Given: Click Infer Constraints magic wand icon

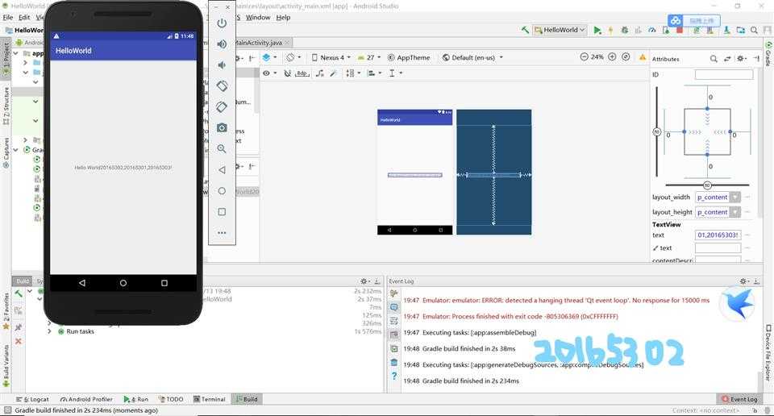Looking at the screenshot, I should pos(334,73).
